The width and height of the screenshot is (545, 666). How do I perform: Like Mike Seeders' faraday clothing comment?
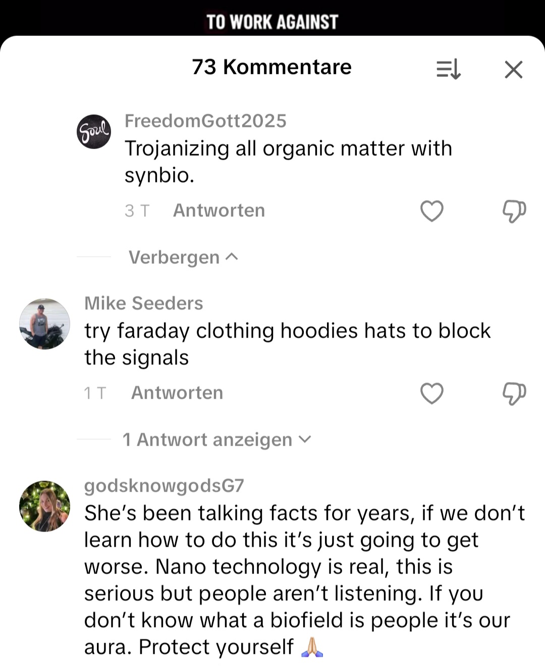[431, 393]
